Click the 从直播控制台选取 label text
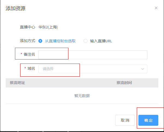Viewport: 164px width, 132px height. click(x=60, y=41)
